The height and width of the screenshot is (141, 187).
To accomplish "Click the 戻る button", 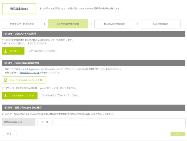I will coord(9,134).
